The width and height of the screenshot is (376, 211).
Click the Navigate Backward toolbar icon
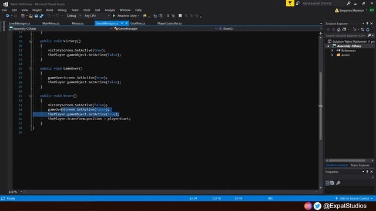click(x=8, y=16)
